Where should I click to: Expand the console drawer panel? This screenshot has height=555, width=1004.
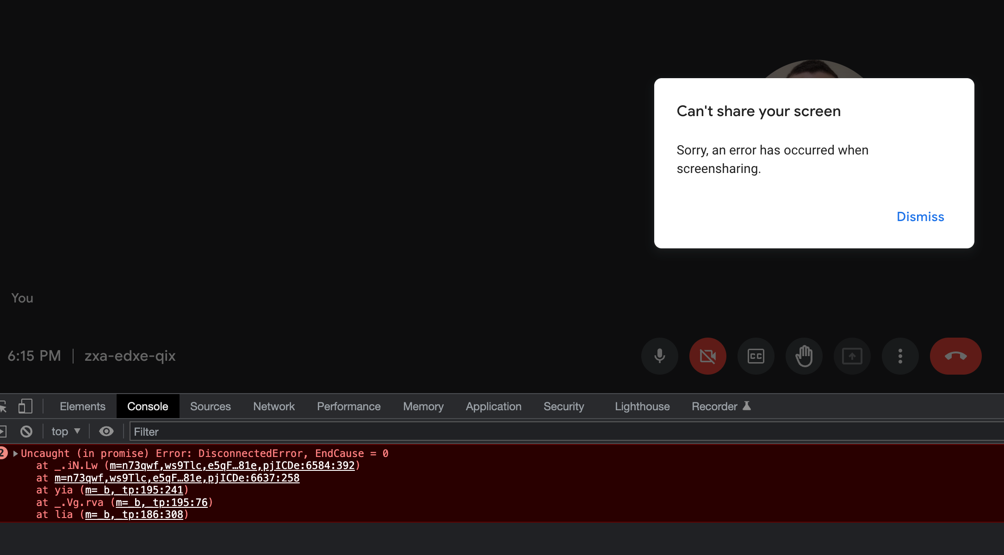pyautogui.click(x=4, y=431)
